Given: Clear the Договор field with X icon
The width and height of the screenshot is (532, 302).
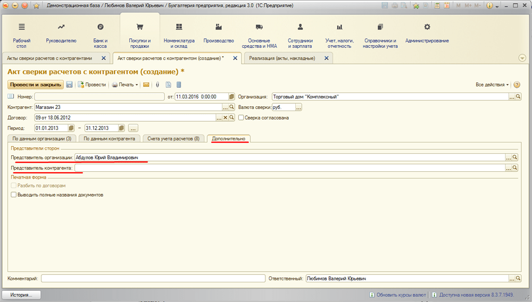Looking at the screenshot, I should click(225, 118).
